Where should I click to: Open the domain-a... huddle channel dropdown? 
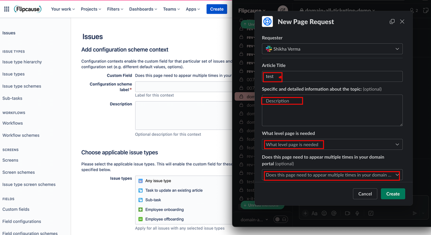point(254,219)
